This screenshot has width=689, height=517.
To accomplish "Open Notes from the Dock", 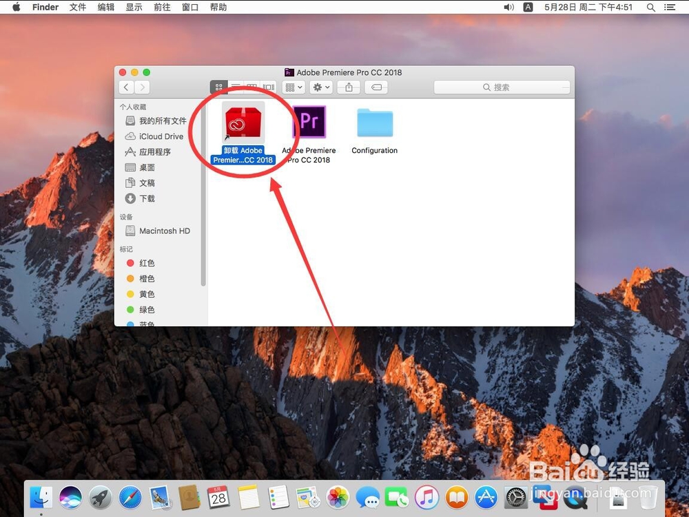I will [x=249, y=498].
